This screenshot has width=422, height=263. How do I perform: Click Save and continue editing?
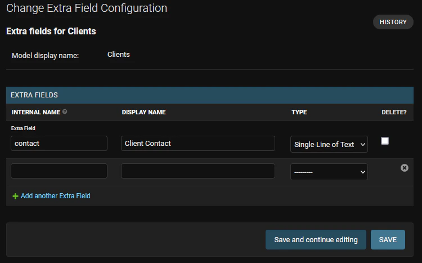[316, 239]
